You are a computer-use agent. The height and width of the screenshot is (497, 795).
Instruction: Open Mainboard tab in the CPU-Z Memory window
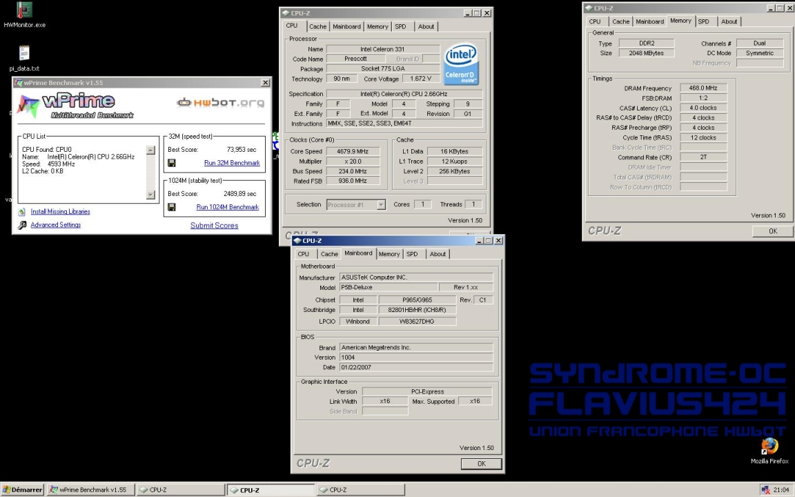click(x=649, y=21)
